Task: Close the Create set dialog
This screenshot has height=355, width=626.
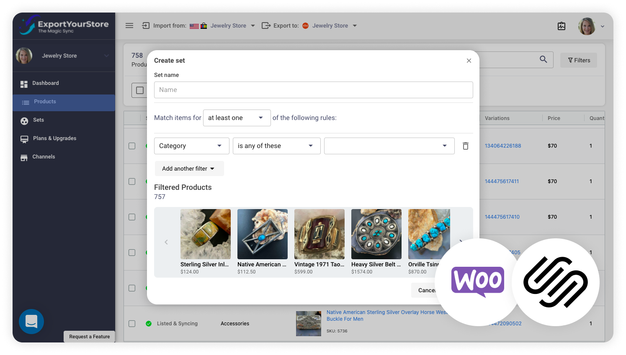Action: pyautogui.click(x=469, y=61)
